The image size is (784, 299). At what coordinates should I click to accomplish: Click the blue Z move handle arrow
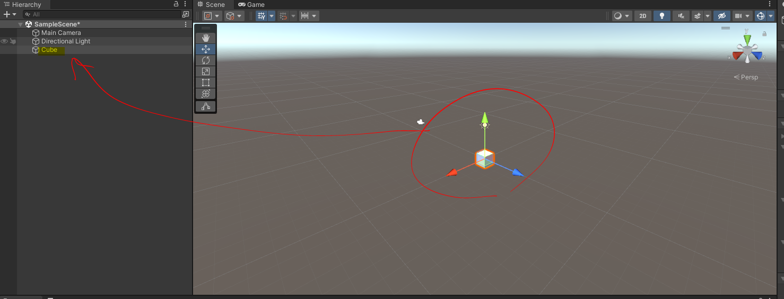518,173
